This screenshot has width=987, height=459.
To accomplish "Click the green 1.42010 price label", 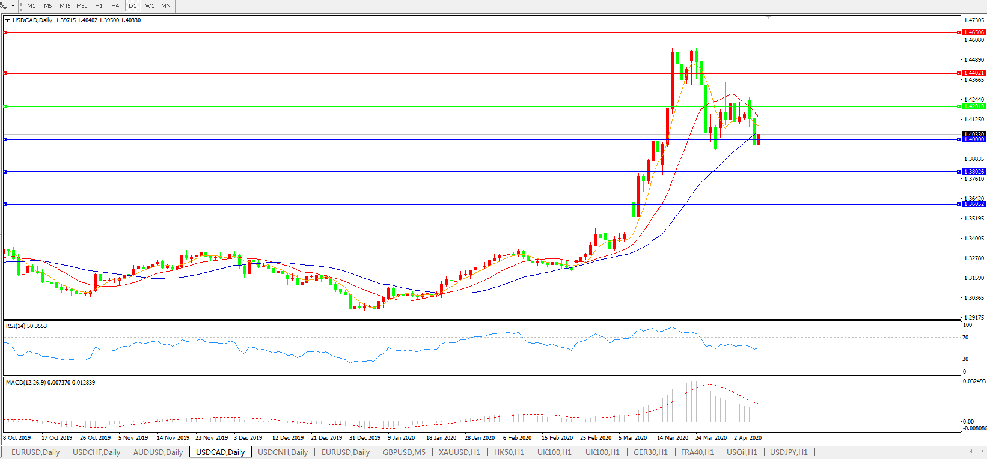I will (x=974, y=106).
